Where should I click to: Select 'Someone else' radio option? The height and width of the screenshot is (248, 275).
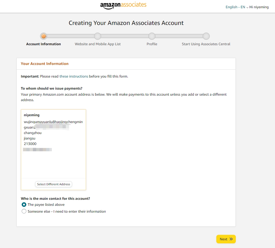pyautogui.click(x=24, y=211)
